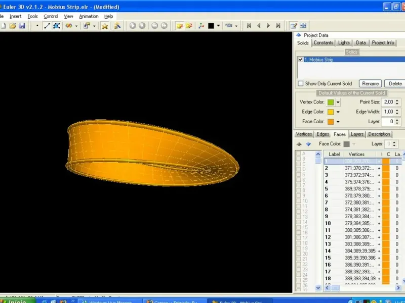Save project with the floppy disk icon
This screenshot has height=303, width=405.
tap(22, 26)
